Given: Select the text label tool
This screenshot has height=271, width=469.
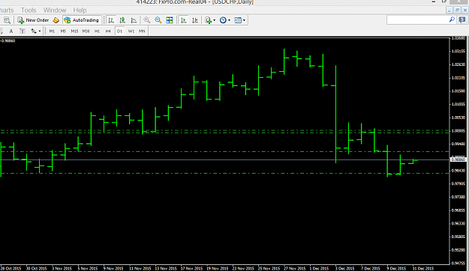Looking at the screenshot, I should pyautogui.click(x=22, y=31).
